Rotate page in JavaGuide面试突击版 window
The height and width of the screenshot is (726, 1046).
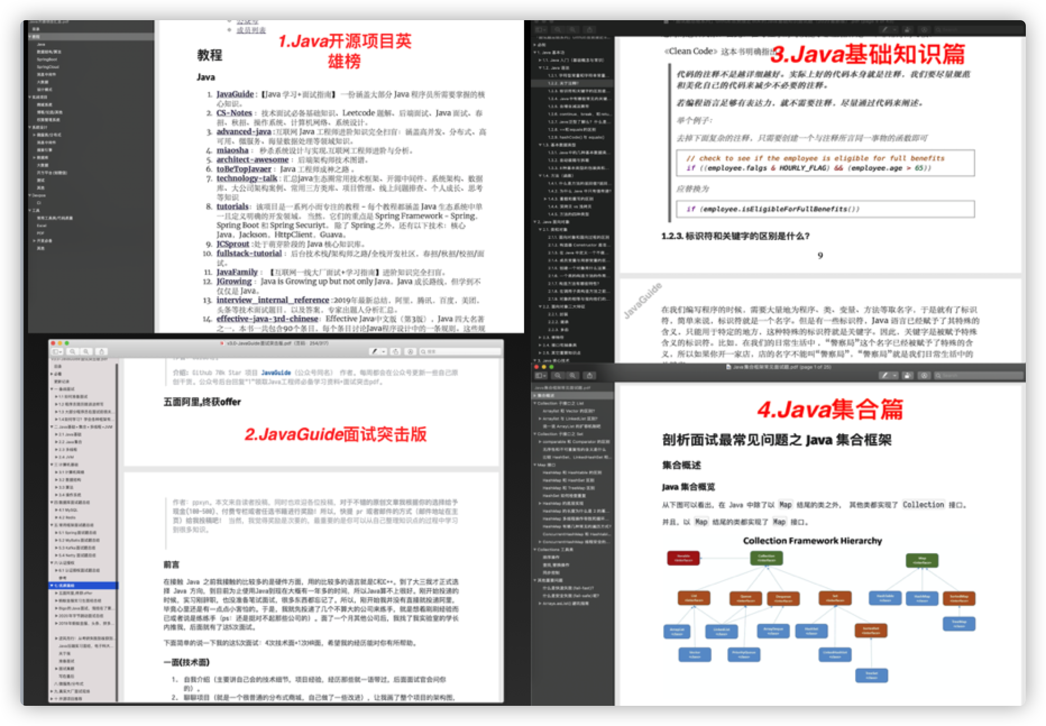(396, 352)
